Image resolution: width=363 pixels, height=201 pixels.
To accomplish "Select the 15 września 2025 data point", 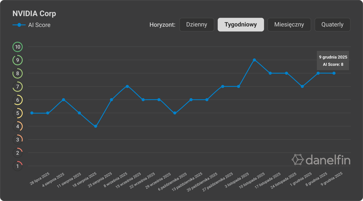I will pyautogui.click(x=127, y=86).
